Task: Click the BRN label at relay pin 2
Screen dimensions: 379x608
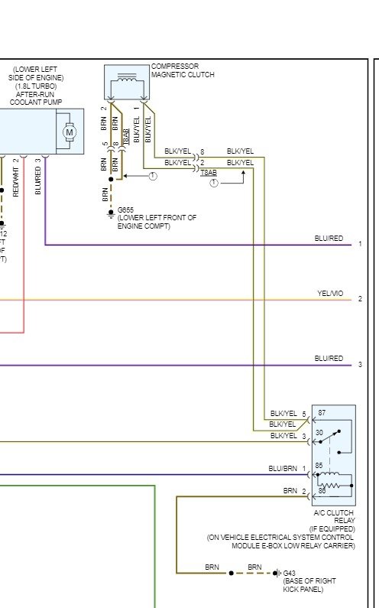Action: click(290, 490)
